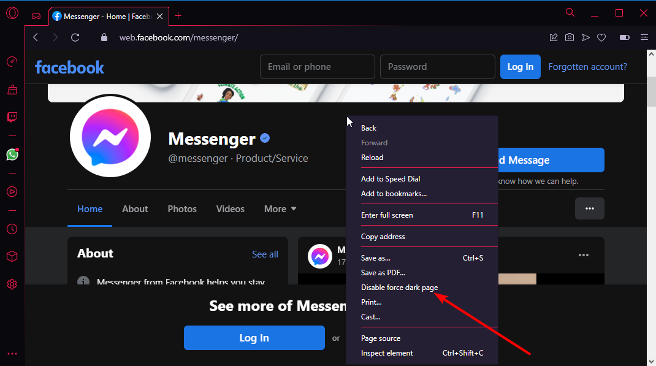Screen dimensions: 656x366
Task: Open Twitch in the sidebar
Action: [12, 116]
